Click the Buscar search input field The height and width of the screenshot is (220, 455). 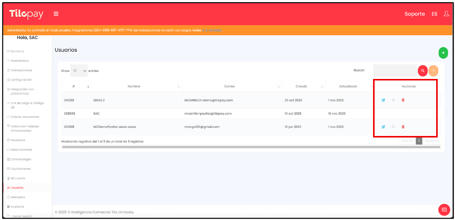[395, 71]
